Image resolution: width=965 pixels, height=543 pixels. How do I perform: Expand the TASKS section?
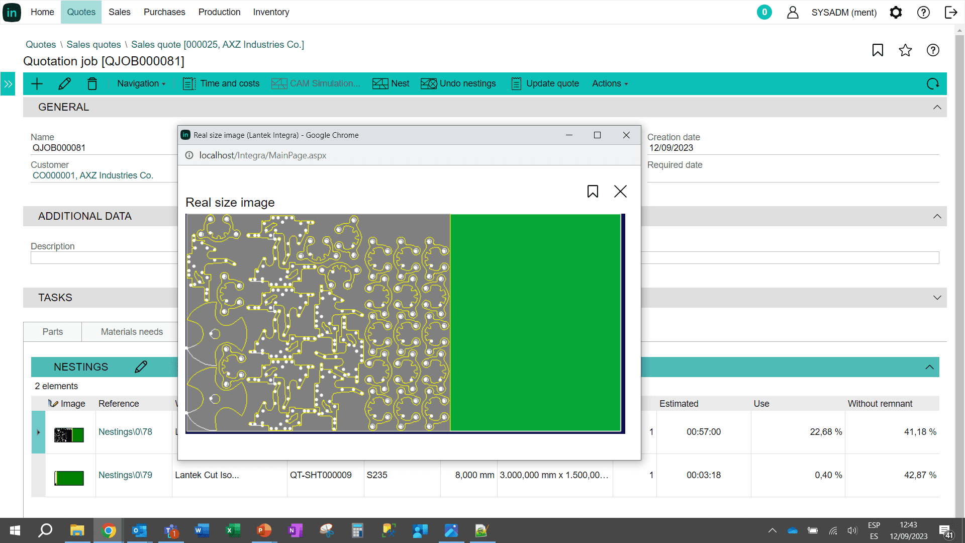point(937,298)
